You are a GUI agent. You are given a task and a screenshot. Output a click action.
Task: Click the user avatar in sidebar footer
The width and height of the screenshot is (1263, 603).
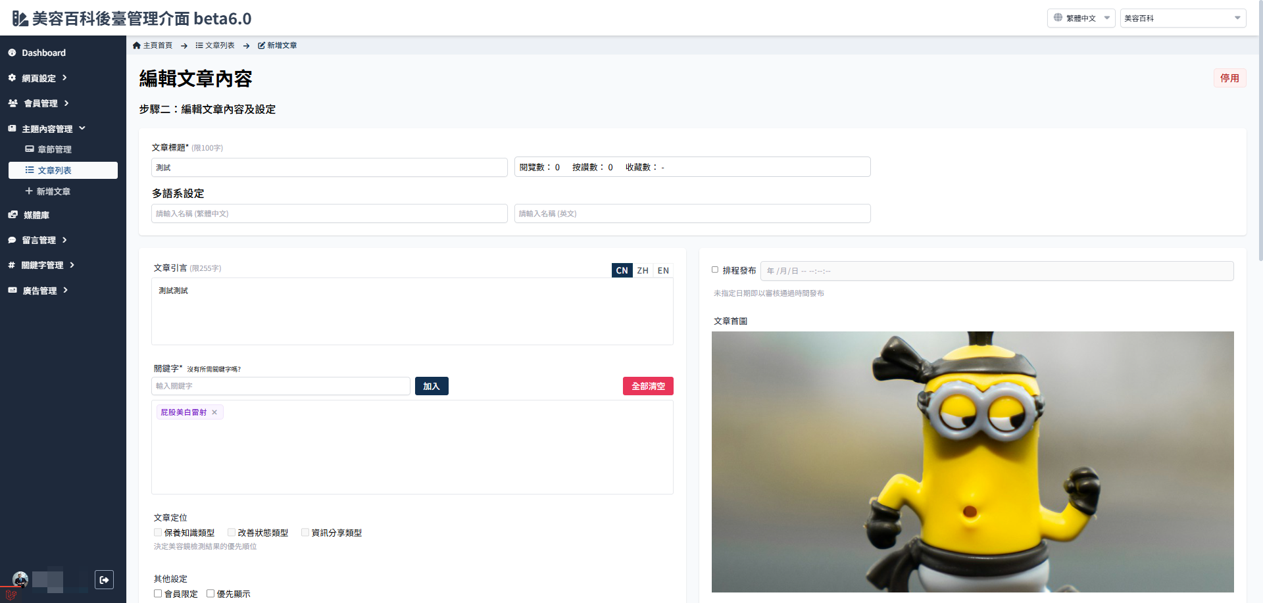20,579
